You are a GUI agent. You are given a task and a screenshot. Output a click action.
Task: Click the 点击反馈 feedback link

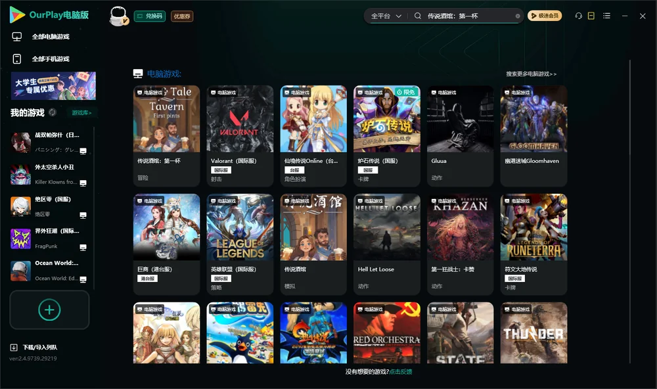[401, 372]
